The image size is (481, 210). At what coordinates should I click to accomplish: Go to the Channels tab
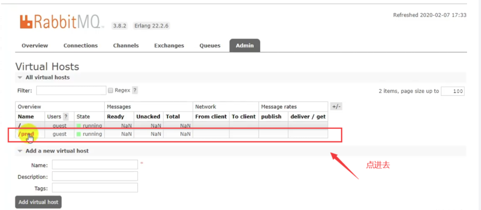126,46
